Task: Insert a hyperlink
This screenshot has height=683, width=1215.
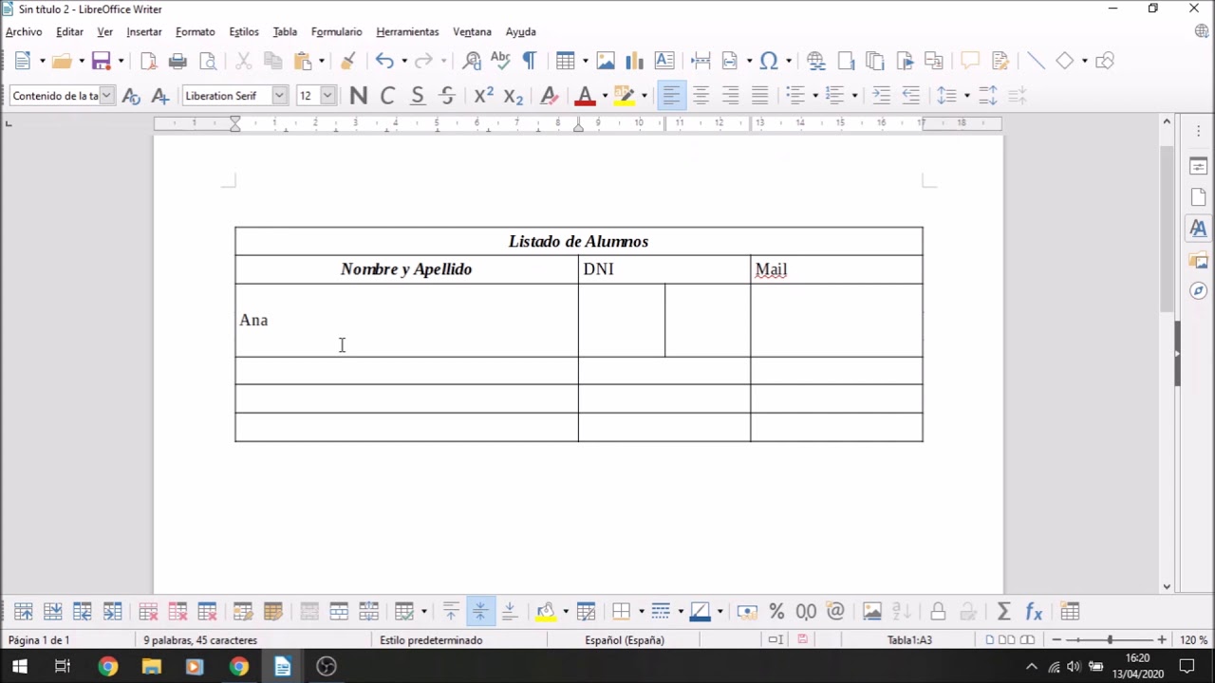Action: 815,61
